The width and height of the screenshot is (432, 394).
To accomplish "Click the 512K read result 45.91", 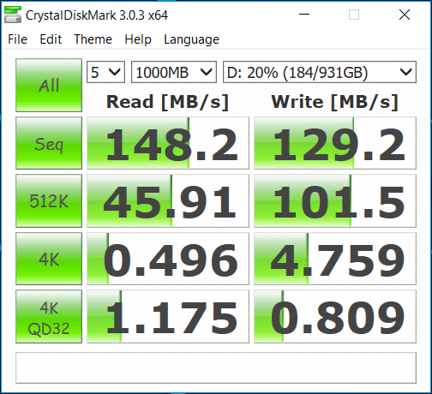I will [x=168, y=200].
